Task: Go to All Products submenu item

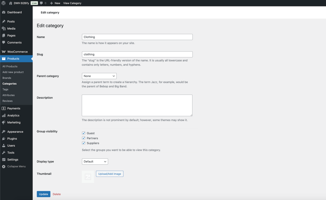Action: point(10,67)
